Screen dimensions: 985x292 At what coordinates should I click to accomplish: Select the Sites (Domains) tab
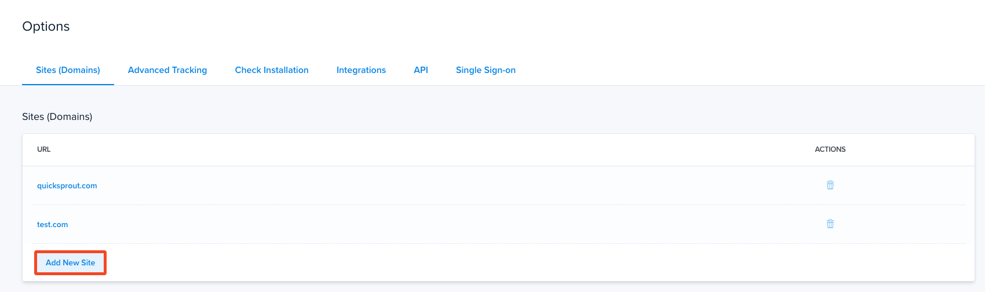68,70
